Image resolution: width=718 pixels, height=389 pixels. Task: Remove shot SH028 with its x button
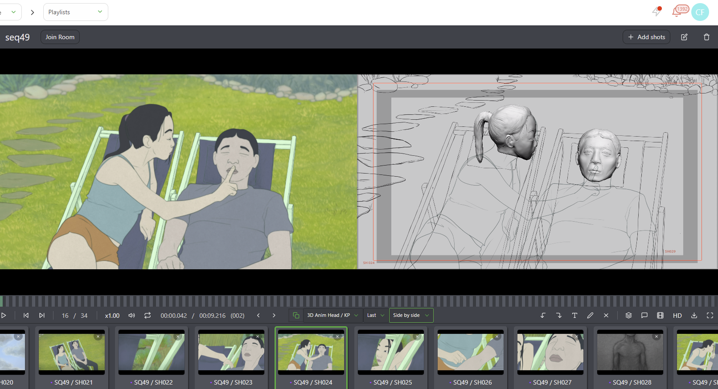656,336
